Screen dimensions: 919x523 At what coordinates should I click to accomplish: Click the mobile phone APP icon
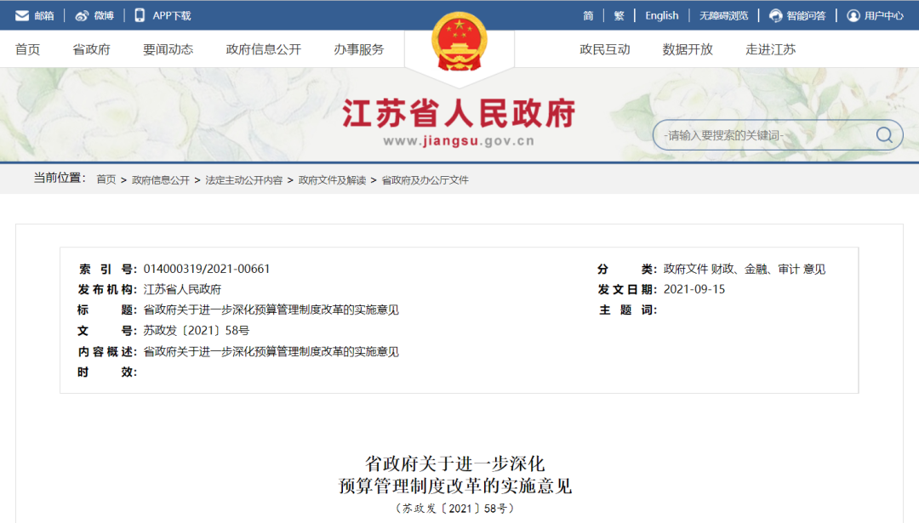click(140, 15)
